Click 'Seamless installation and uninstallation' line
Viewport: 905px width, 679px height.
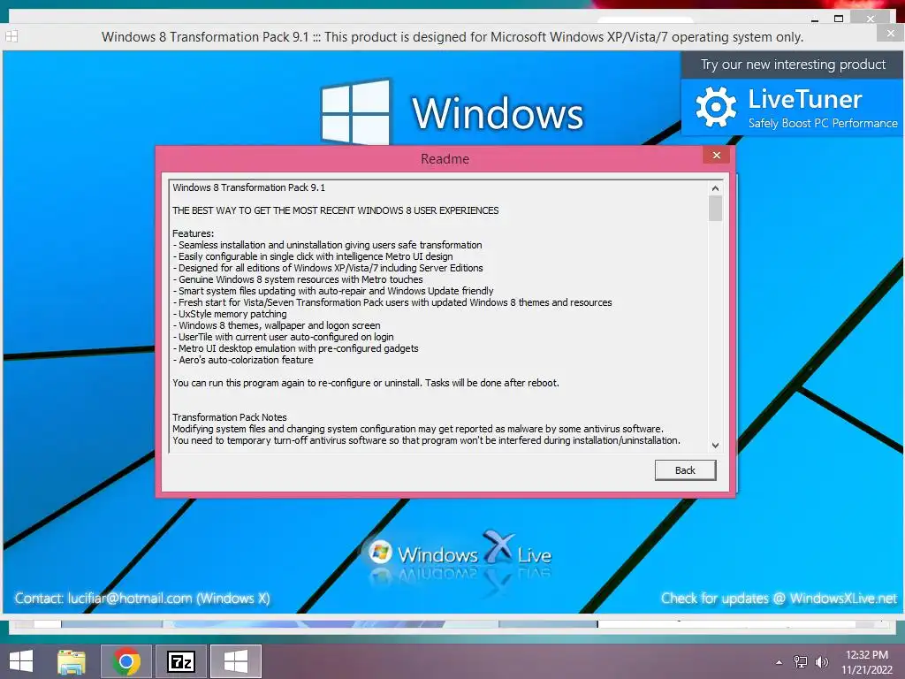tap(327, 245)
